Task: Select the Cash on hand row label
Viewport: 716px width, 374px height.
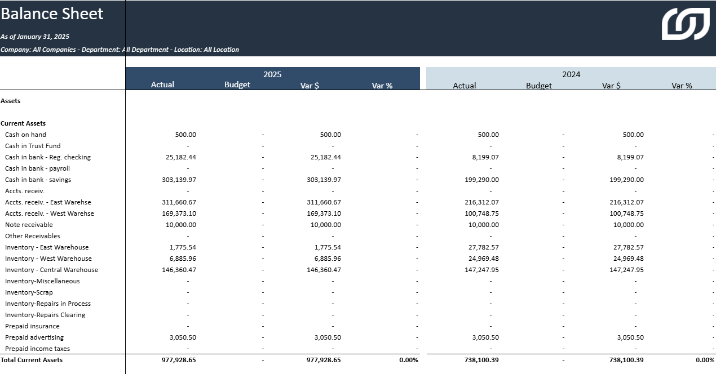Action: tap(26, 135)
